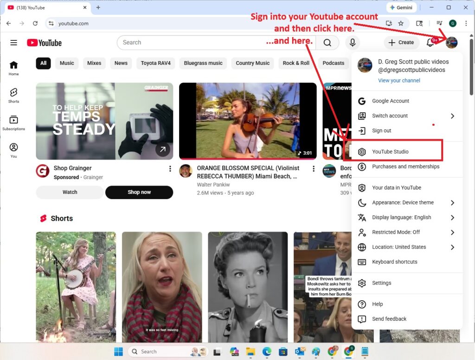Open Gemini from the browser toolbar
Screen dimensions: 475x360
point(401,7)
